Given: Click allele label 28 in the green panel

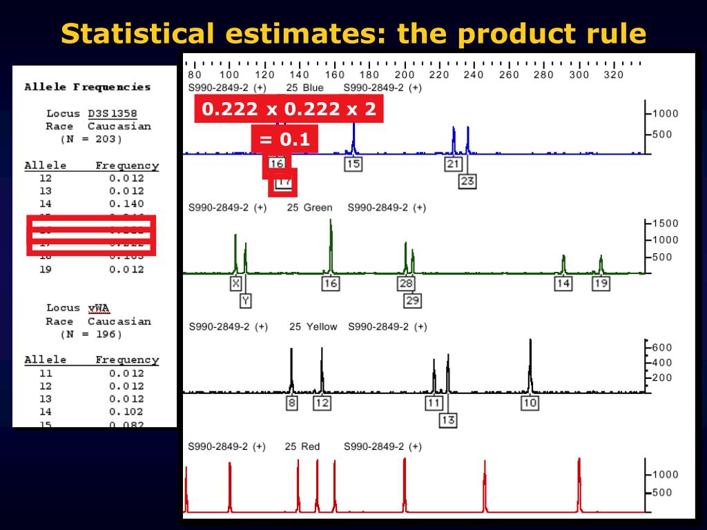Looking at the screenshot, I should [406, 284].
